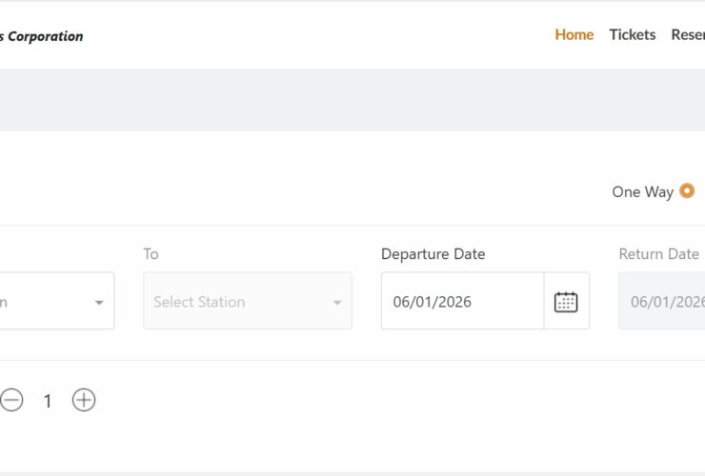Open the departure date calendar icon
Viewport: 705px width, 476px height.
click(x=566, y=302)
